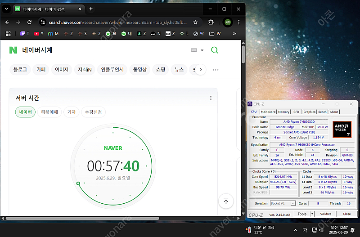Click the browser forward arrow
360x237 pixels.
coord(18,22)
